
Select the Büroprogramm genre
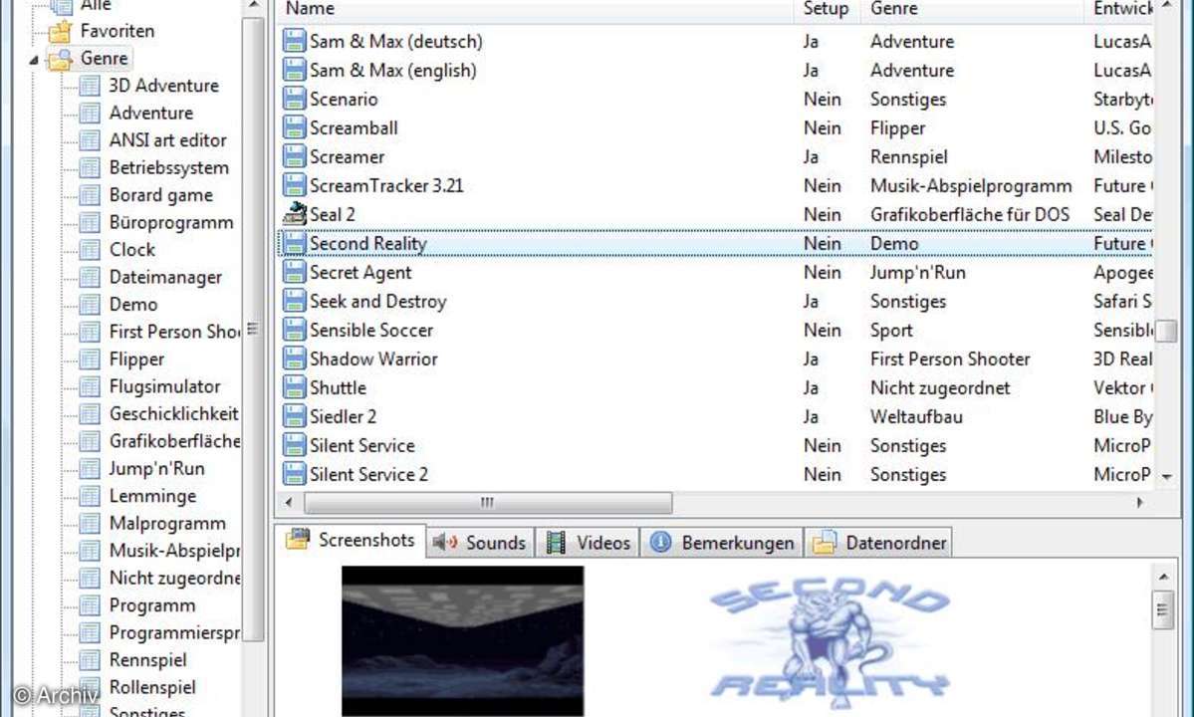[x=171, y=222]
